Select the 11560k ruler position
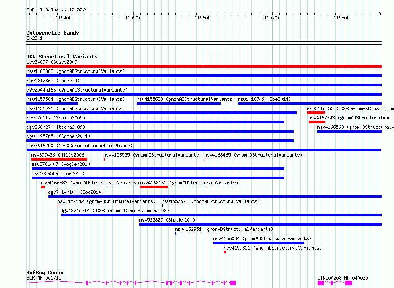 [x=202, y=18]
